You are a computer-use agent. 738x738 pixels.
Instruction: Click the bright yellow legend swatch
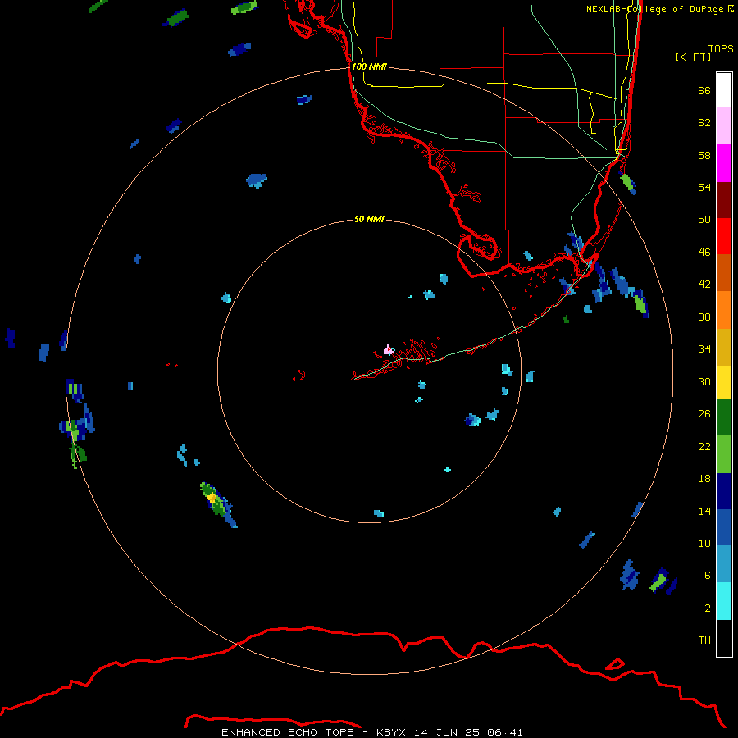[724, 382]
